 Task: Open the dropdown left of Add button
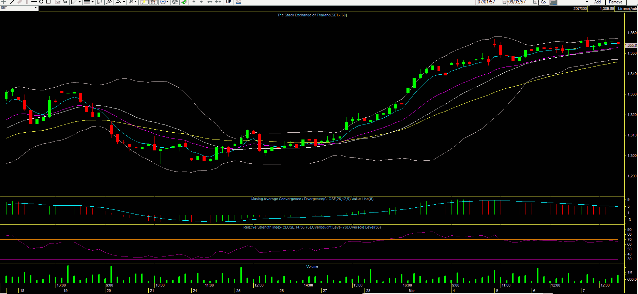[587, 2]
